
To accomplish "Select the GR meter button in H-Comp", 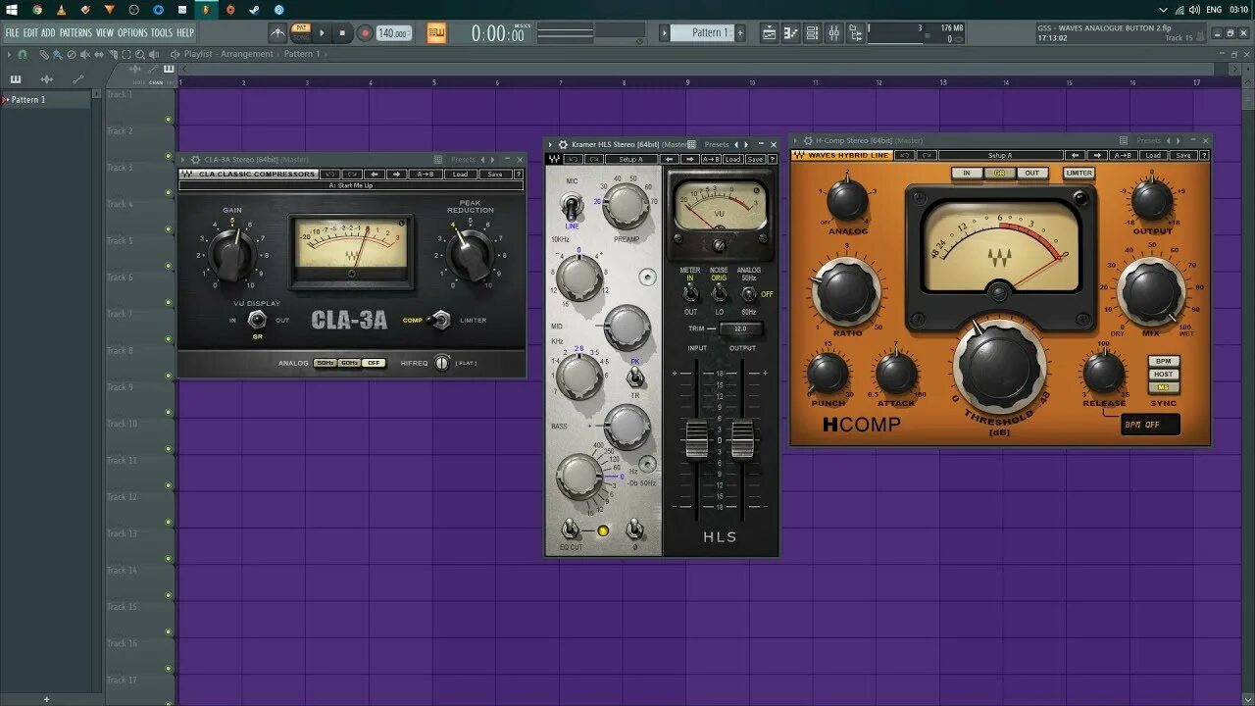I will [x=999, y=173].
